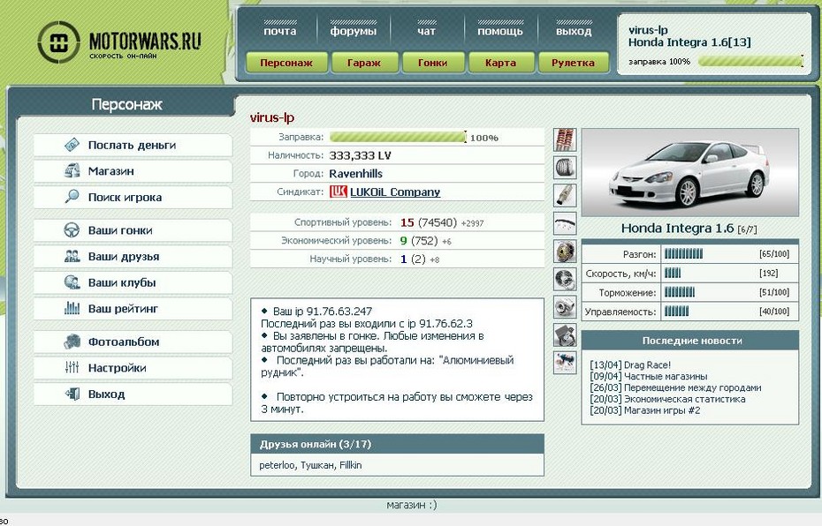
Task: Click the Разгон stat bar
Action: click(683, 254)
